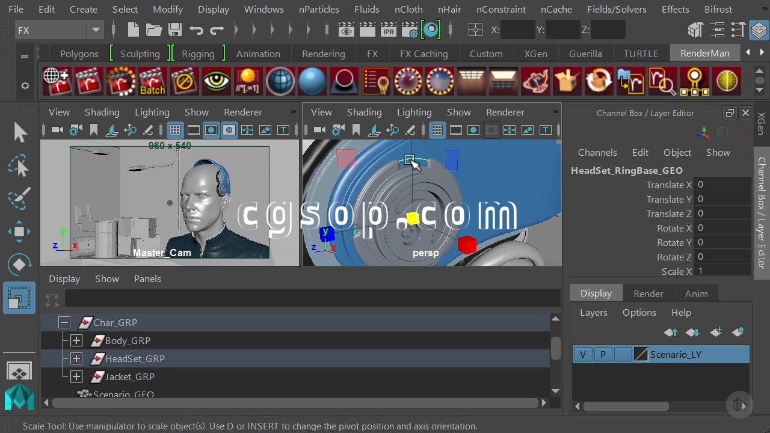Screen dimensions: 770x433
Task: Open the Fields/Solvers menu
Action: pos(617,10)
